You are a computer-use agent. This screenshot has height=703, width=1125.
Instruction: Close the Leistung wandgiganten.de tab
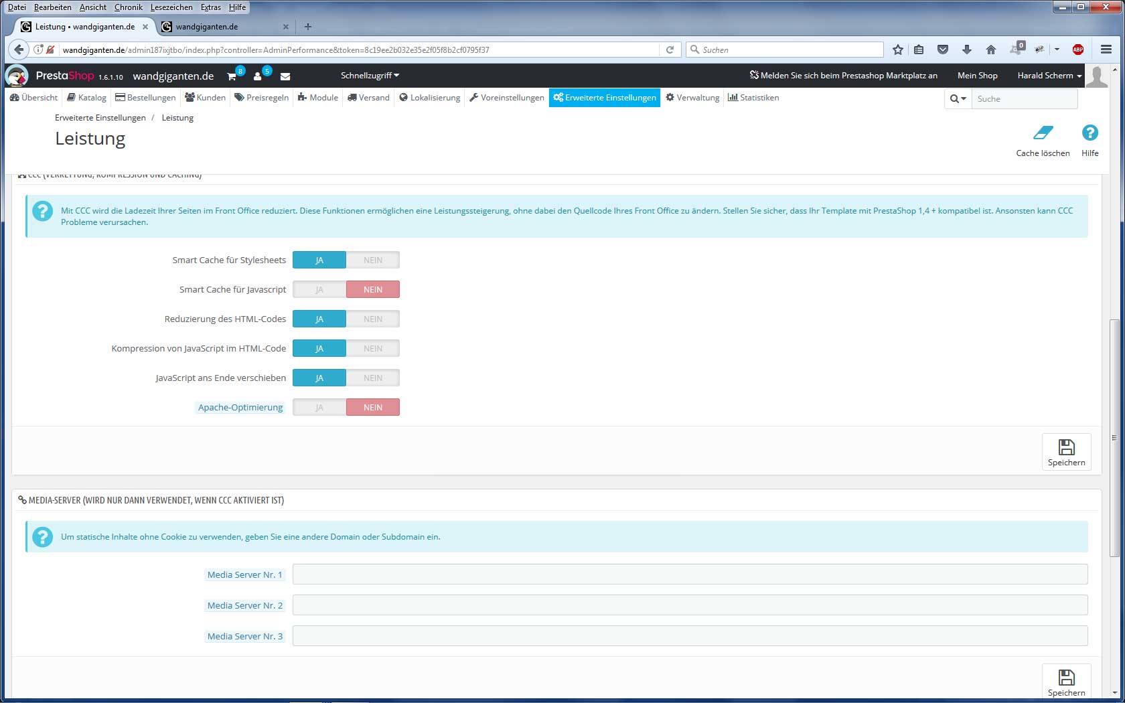click(x=145, y=27)
